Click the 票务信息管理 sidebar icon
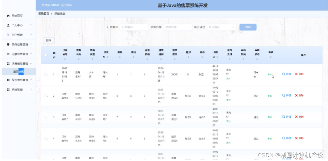The image size is (328, 161). (8, 44)
